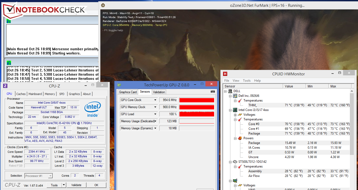This screenshot has height=190, width=358.
Task: Open the Tools menu in HWMonitor
Action: pyautogui.click(x=247, y=81)
